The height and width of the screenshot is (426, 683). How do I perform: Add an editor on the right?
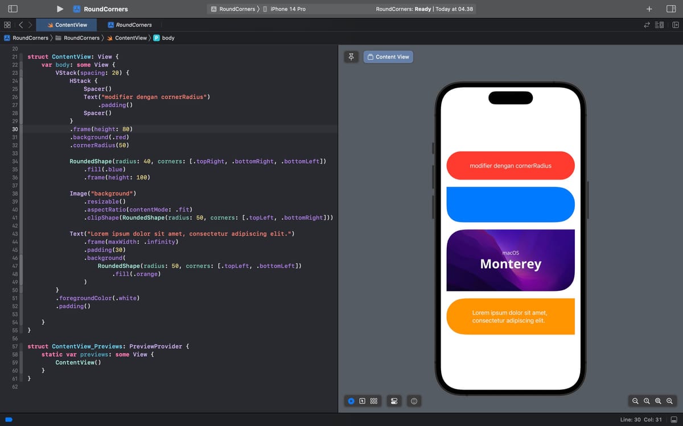point(676,25)
